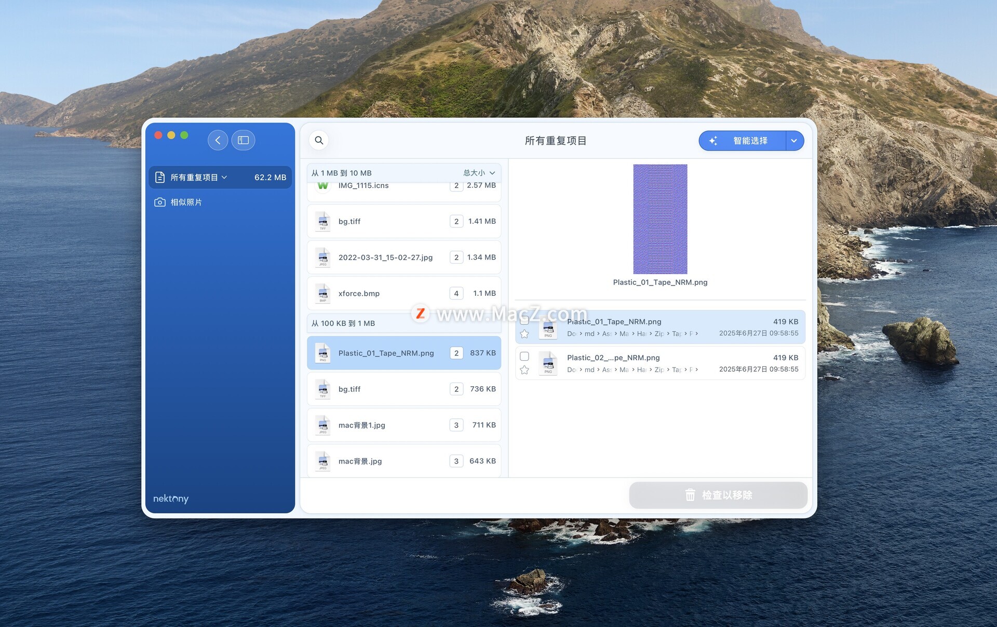Click the search magnifier icon
The height and width of the screenshot is (627, 997).
point(319,140)
